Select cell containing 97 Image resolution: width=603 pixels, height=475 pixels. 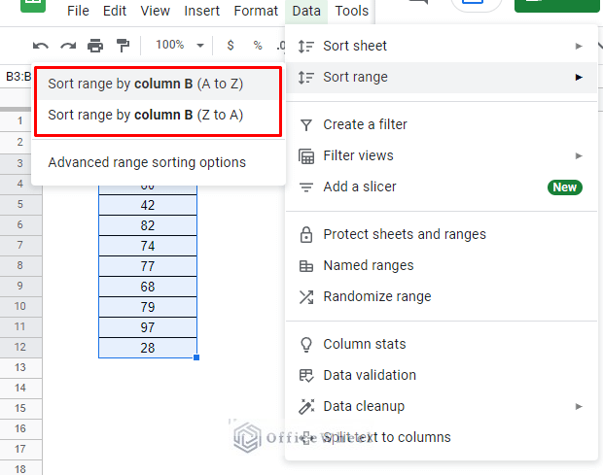148,327
